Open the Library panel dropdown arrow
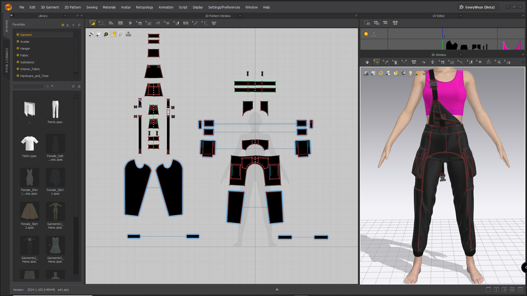 coord(65,16)
